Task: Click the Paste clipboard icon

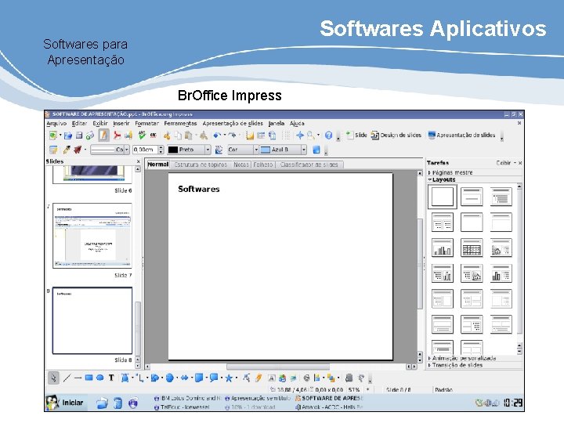Action: coord(188,136)
